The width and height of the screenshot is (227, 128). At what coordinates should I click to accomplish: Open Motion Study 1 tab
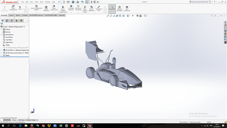pyautogui.click(x=32, y=120)
